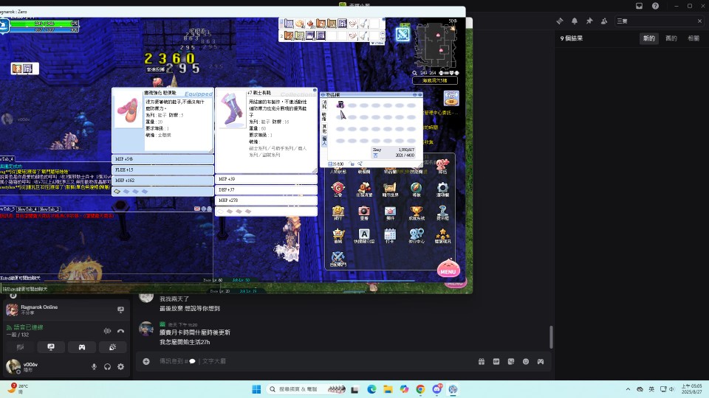Open the guild G shield icon in the game menu

(x=338, y=189)
